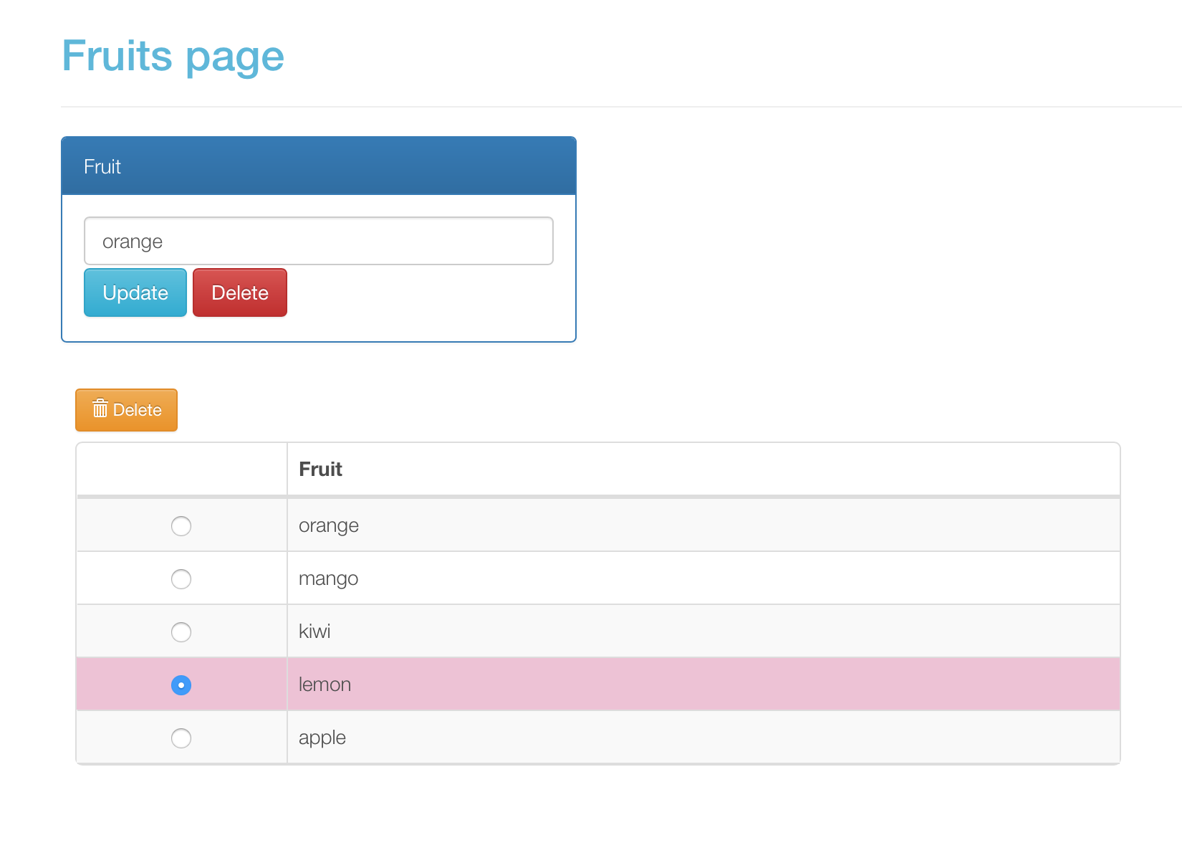The width and height of the screenshot is (1182, 853).
Task: Select the radio button next to orange
Action: coord(181,525)
